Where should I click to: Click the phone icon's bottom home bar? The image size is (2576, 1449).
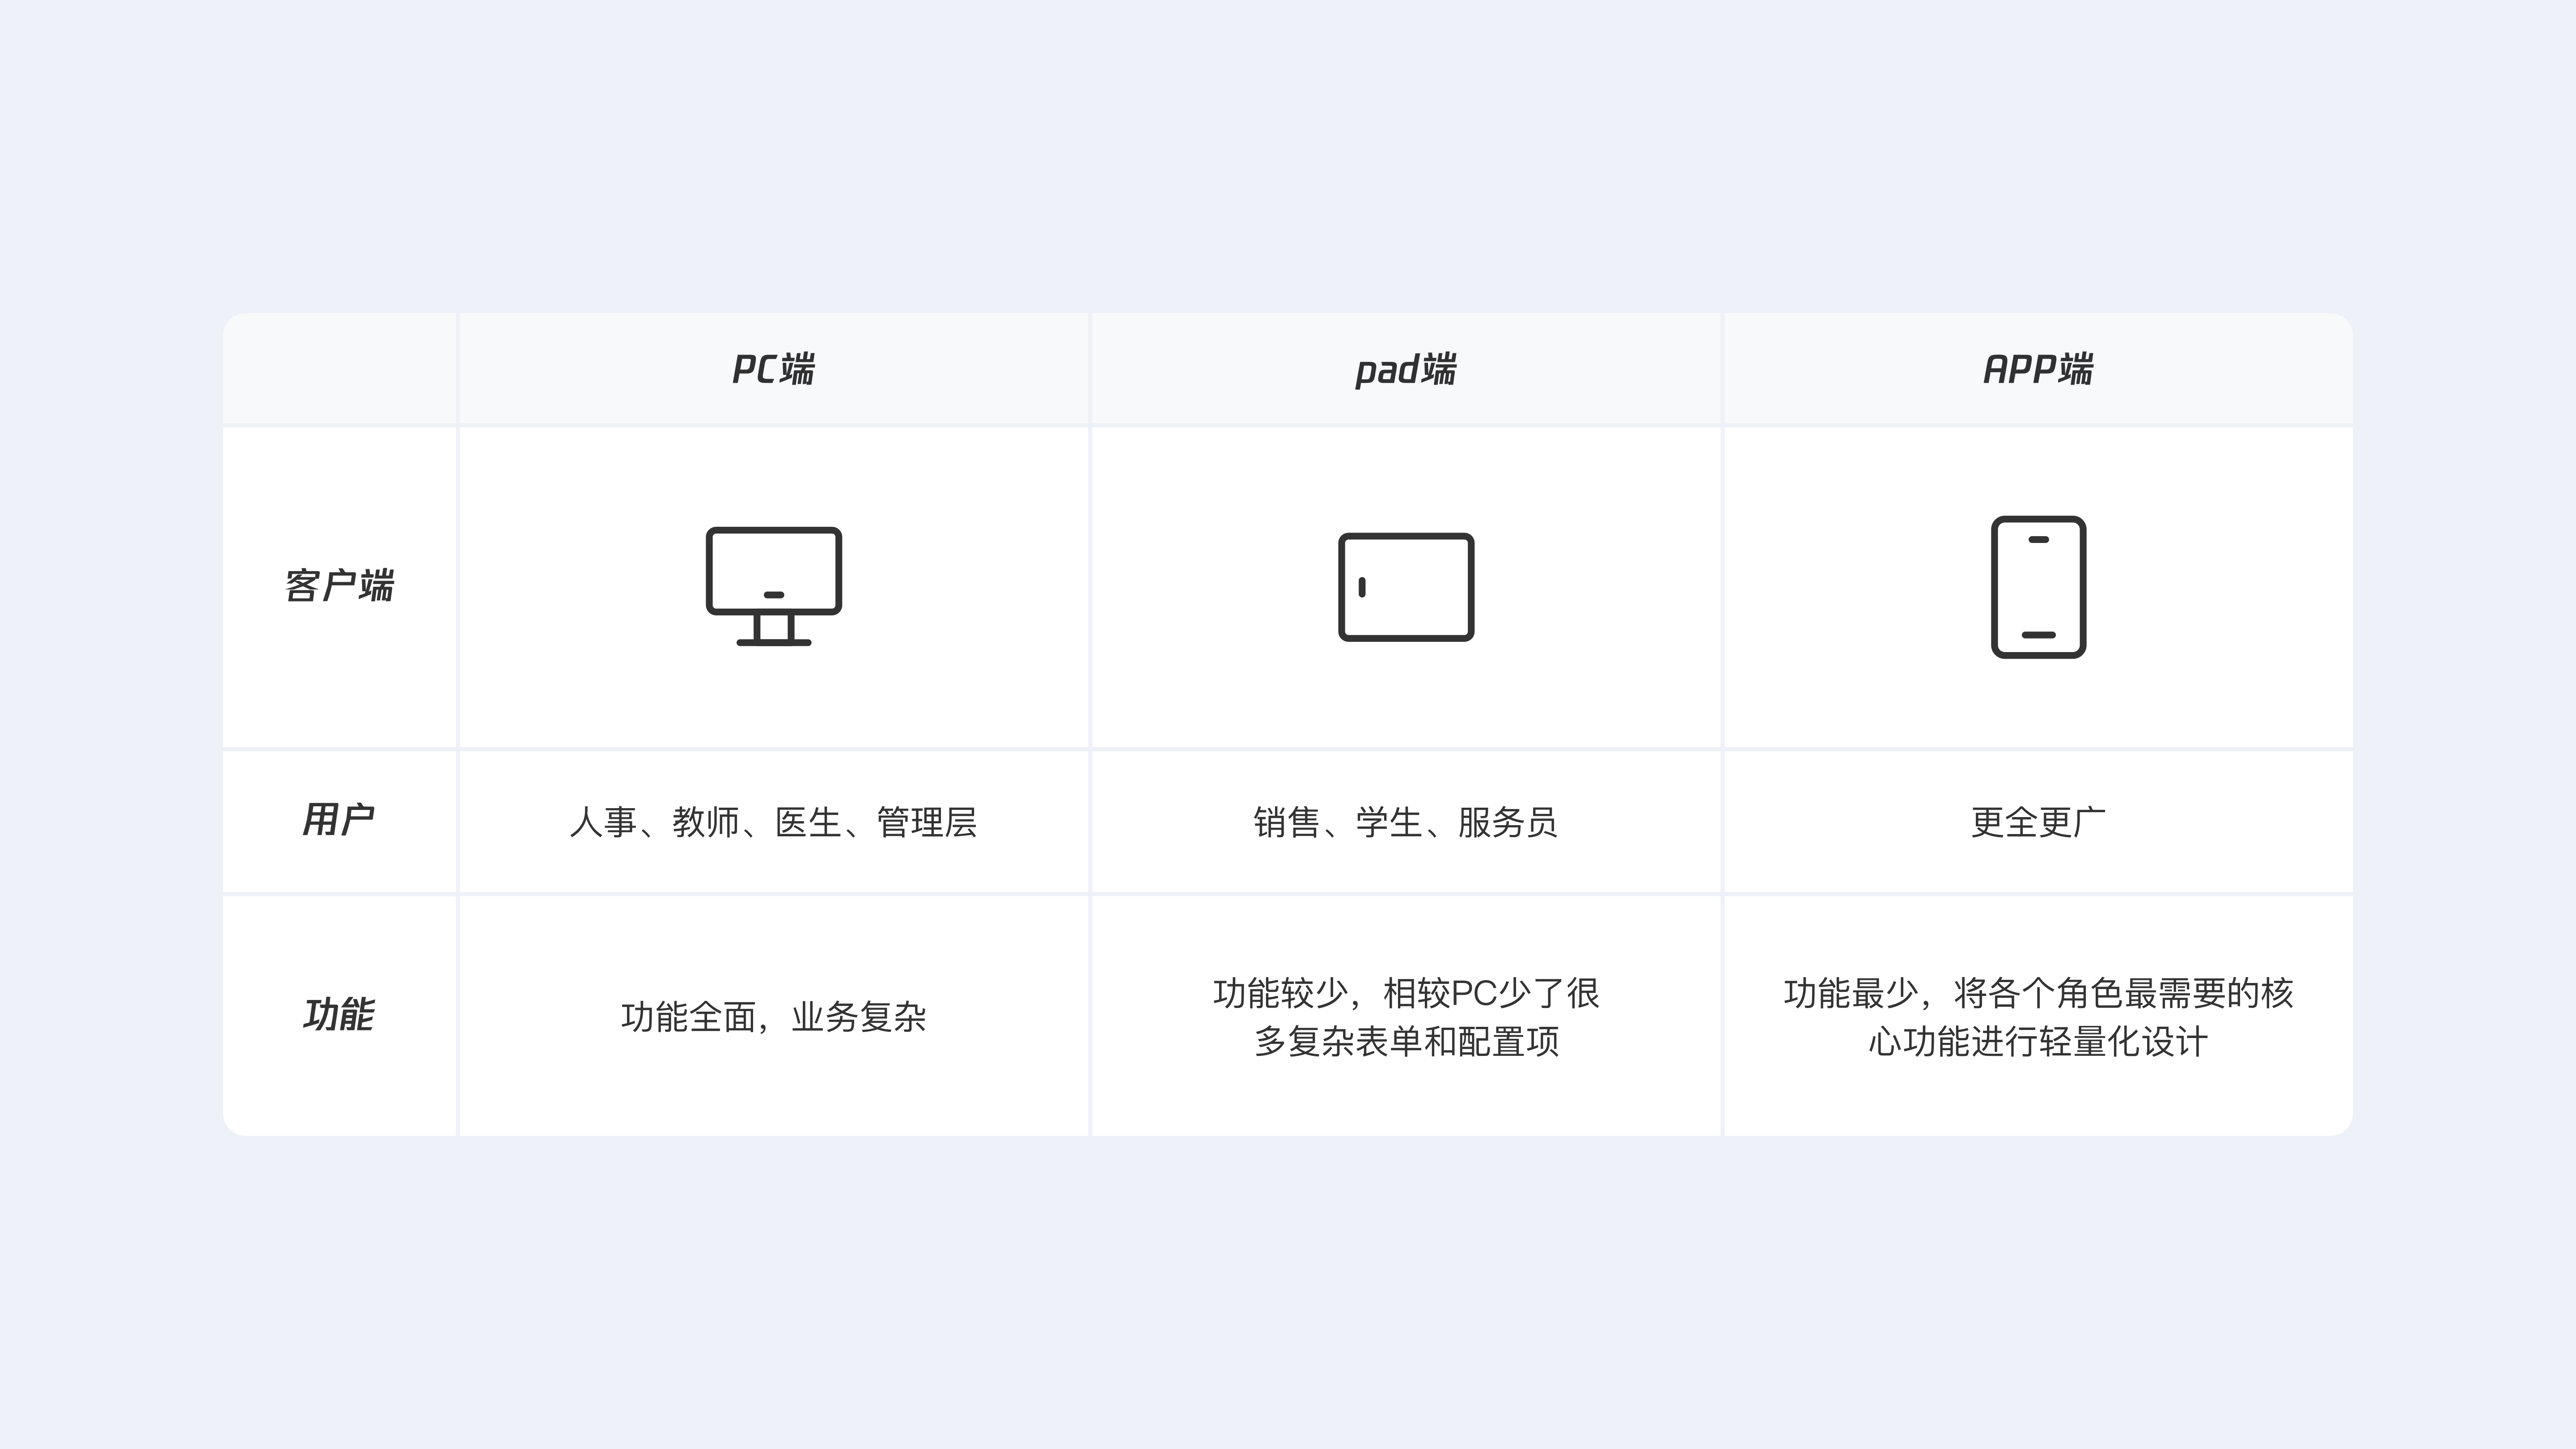[2038, 635]
